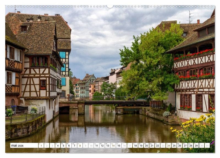Click the "mai 2026" month label
Screen dimensions: 220x158
(17, 146)
